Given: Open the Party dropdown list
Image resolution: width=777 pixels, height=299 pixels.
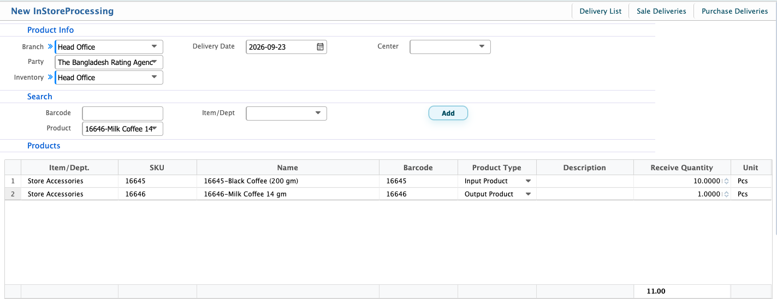Looking at the screenshot, I should click(x=154, y=62).
